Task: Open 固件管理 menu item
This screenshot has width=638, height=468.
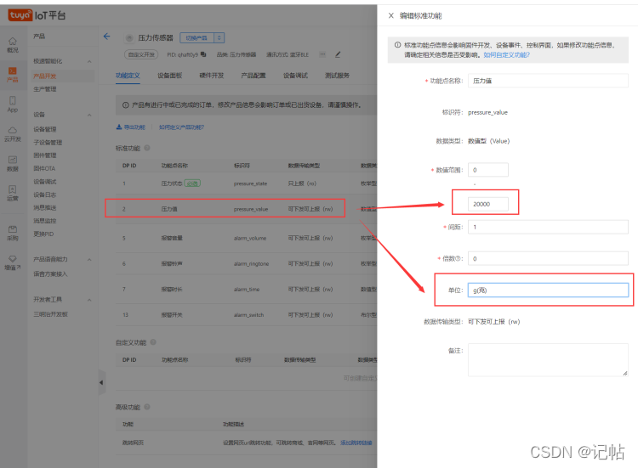Action: [x=45, y=155]
